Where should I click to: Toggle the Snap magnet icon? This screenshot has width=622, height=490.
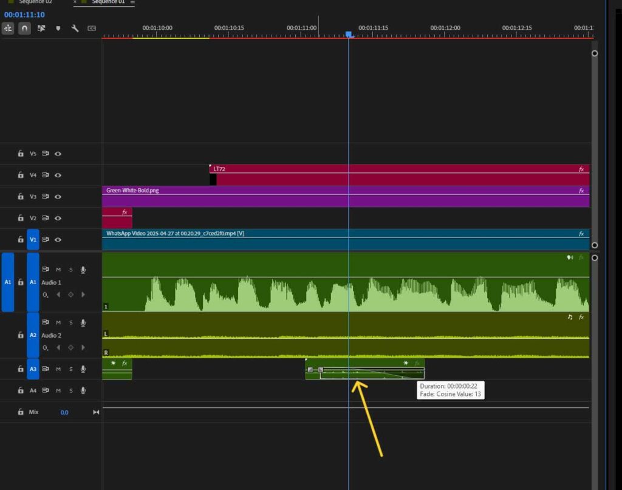click(24, 28)
